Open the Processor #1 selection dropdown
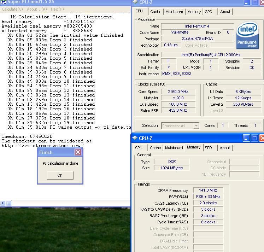Viewport: 264px width, 252px height. [196, 126]
